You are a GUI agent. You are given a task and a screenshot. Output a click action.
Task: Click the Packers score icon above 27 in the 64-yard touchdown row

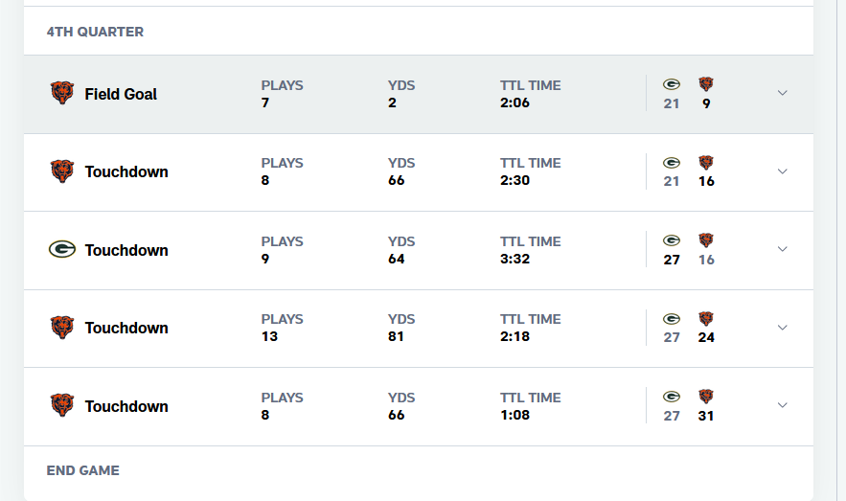(x=672, y=240)
